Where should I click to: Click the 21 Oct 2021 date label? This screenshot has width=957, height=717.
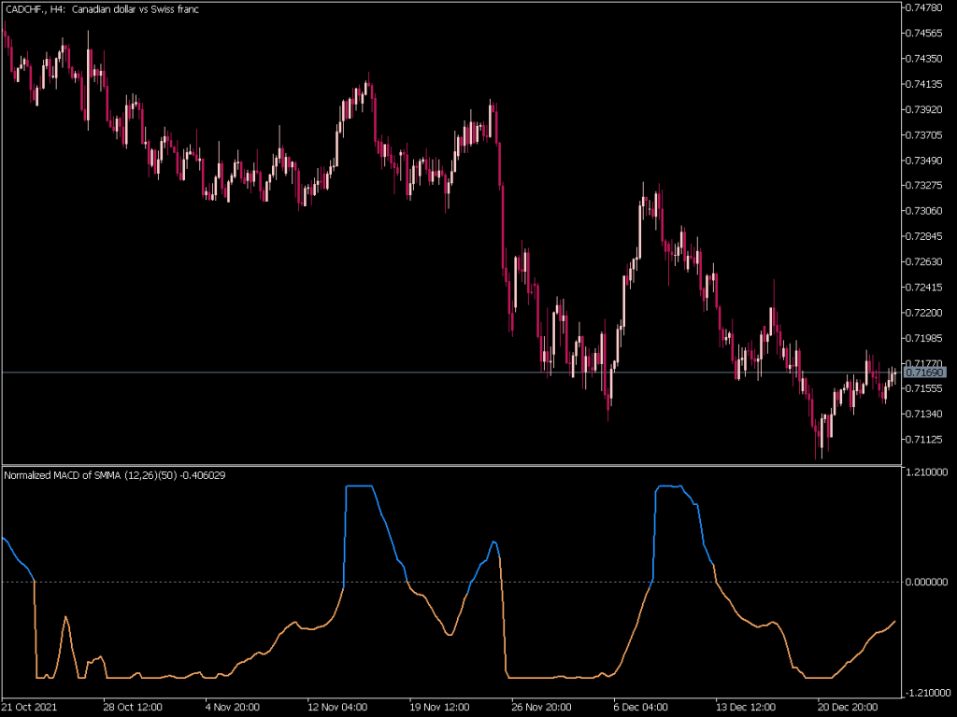(30, 708)
